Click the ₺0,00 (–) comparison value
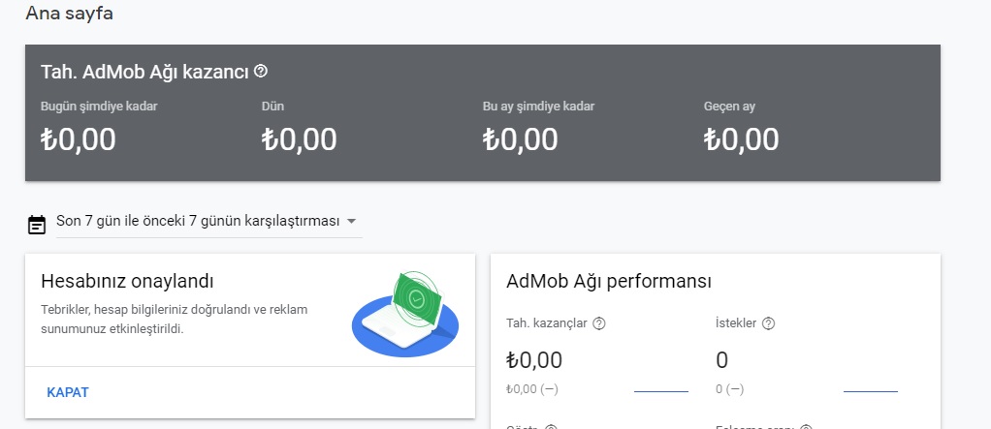 (532, 389)
